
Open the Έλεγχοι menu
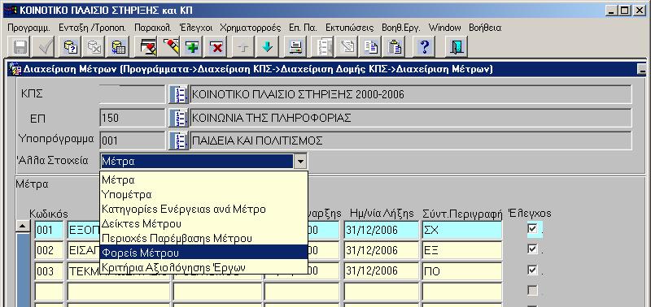[196, 28]
